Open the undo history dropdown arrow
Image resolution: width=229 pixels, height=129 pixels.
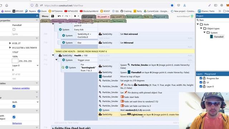pyautogui.click(x=63, y=16)
